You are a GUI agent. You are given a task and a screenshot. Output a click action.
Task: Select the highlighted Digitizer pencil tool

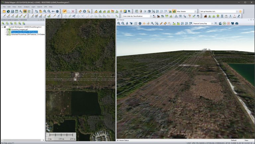(x=64, y=11)
